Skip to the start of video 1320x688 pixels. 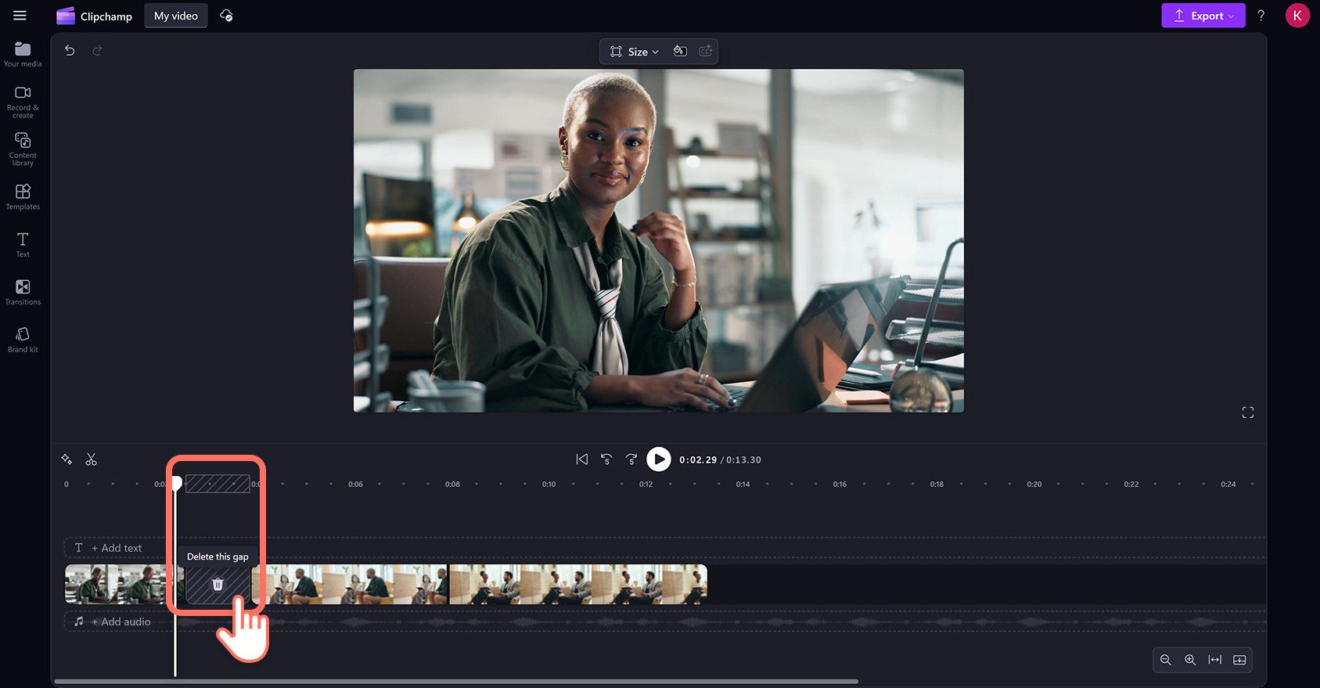click(x=582, y=459)
